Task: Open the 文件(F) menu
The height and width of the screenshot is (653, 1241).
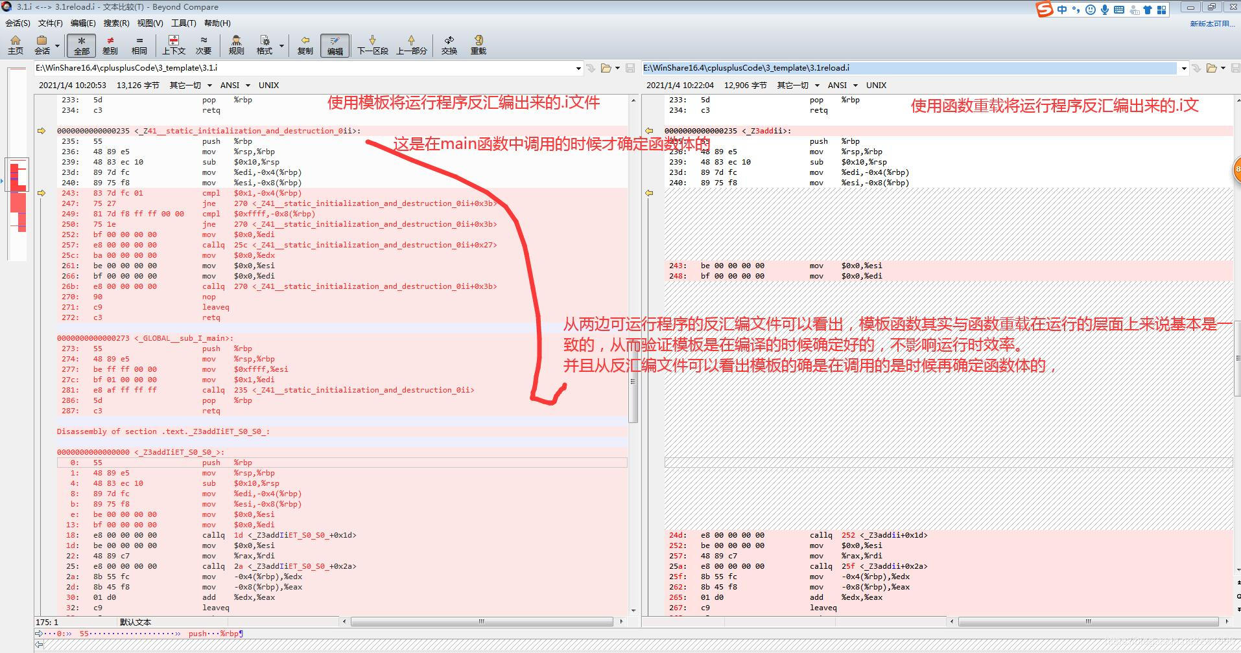Action: 51,23
